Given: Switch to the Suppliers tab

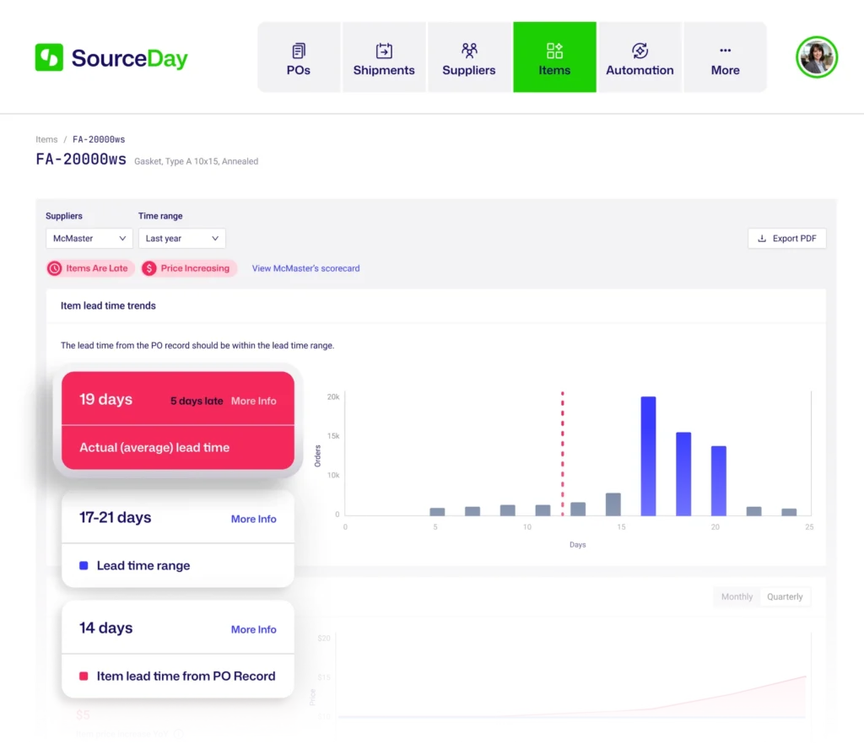Looking at the screenshot, I should tap(469, 57).
